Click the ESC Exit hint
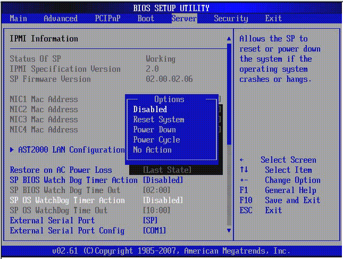The height and width of the screenshot is (259, 343). pyautogui.click(x=261, y=211)
